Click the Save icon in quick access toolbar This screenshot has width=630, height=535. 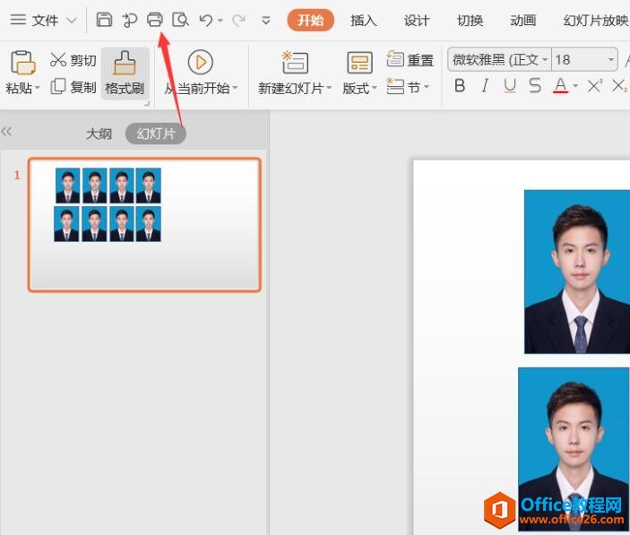pos(104,20)
